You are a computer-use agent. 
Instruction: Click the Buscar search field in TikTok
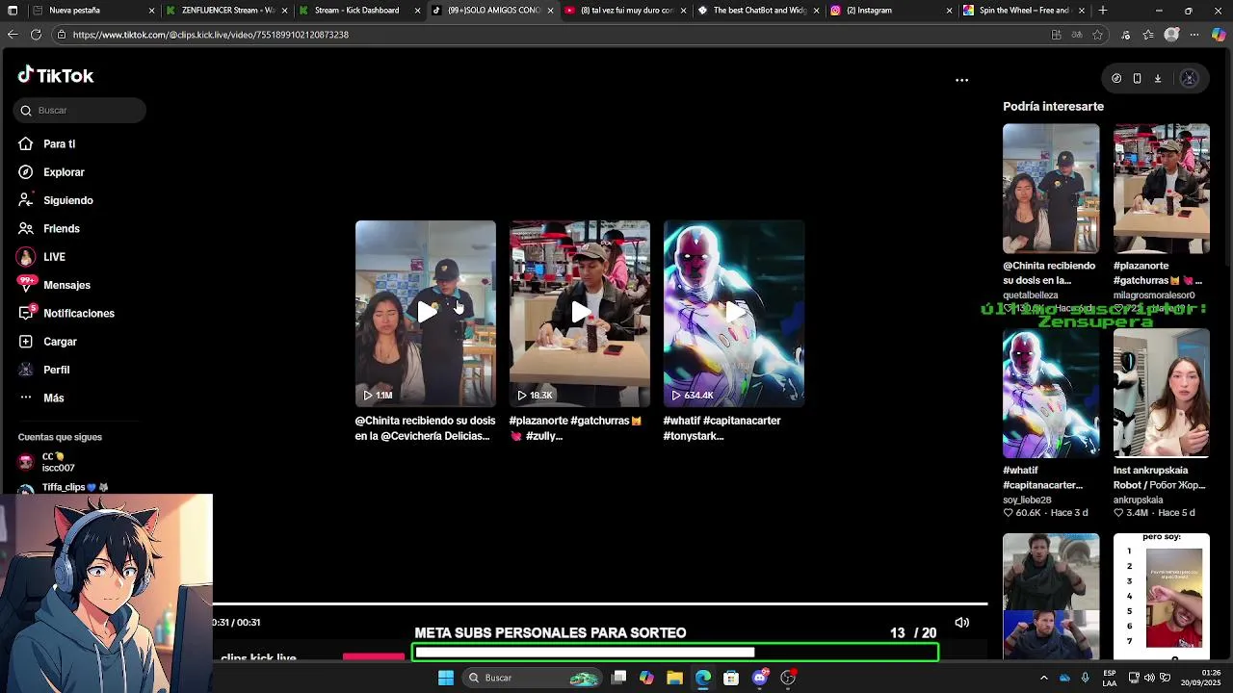80,111
